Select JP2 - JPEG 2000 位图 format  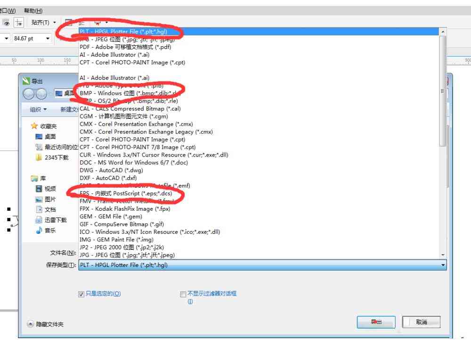pyautogui.click(x=258, y=247)
